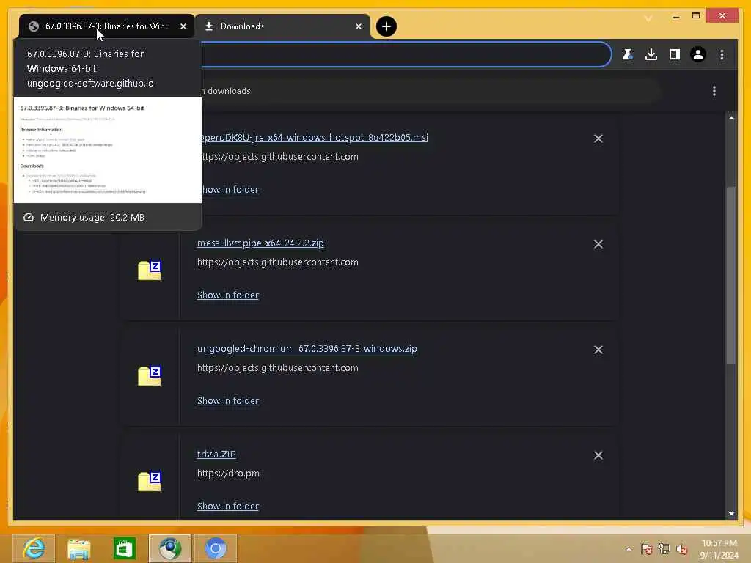Open the network status tray icon
Image resolution: width=751 pixels, height=563 pixels.
[x=664, y=549]
